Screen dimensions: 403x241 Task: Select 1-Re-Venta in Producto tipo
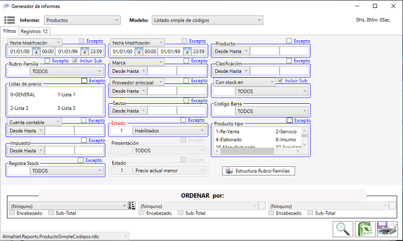(x=228, y=132)
